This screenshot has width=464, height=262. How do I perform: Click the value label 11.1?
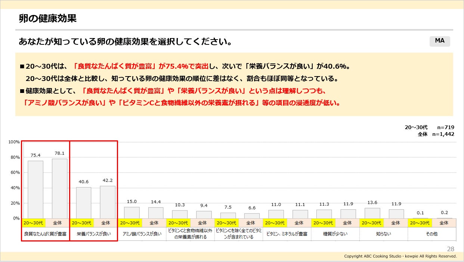click(300, 205)
